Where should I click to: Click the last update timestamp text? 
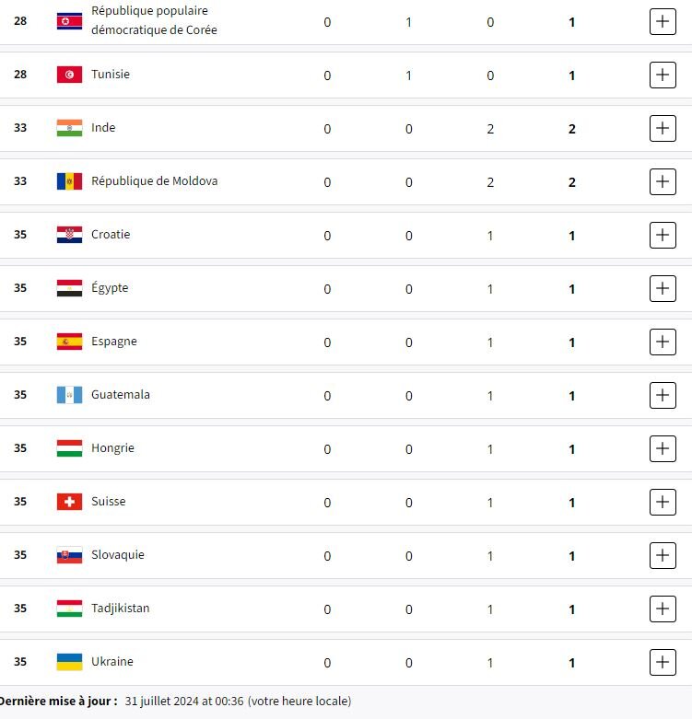coord(238,701)
